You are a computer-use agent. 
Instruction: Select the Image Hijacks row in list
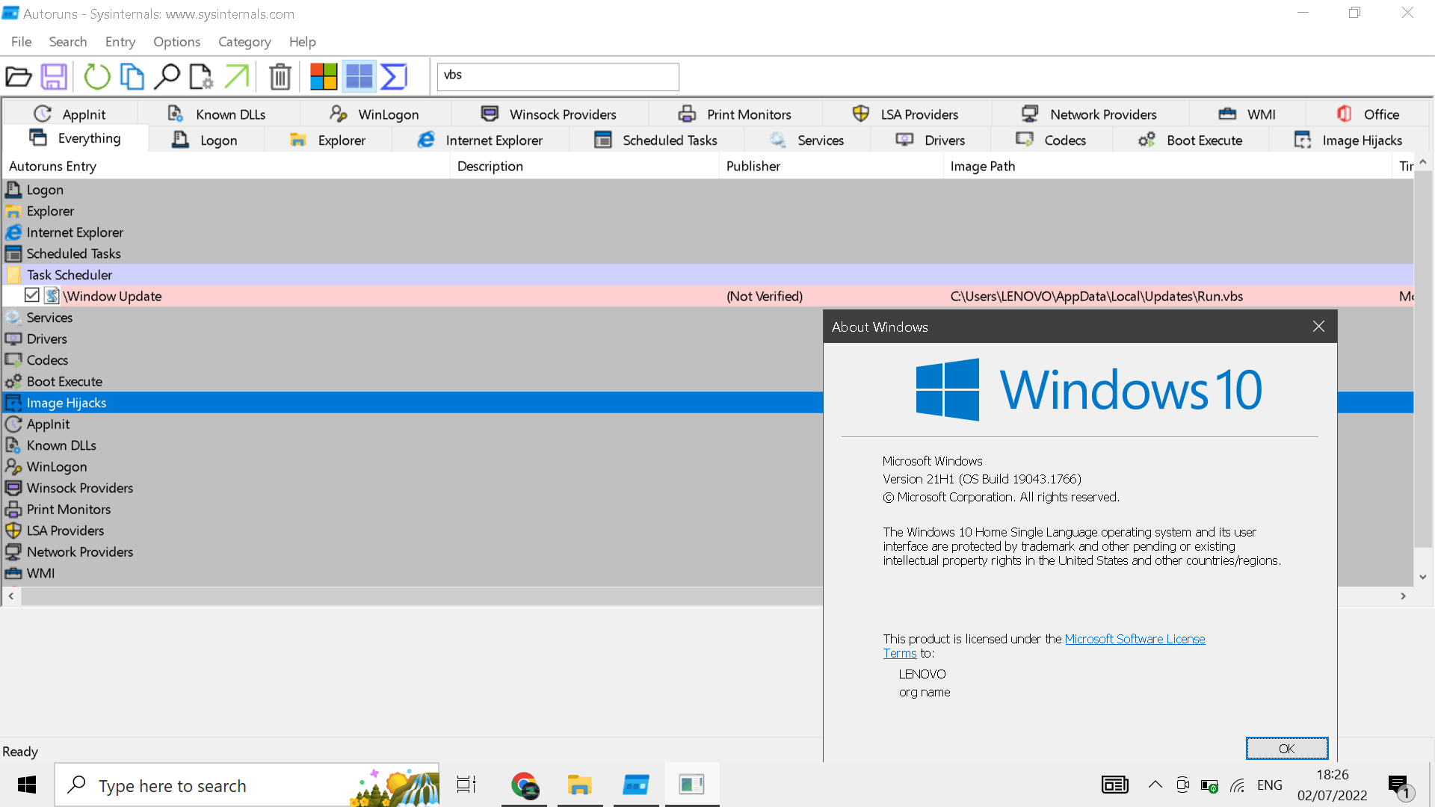pos(67,403)
